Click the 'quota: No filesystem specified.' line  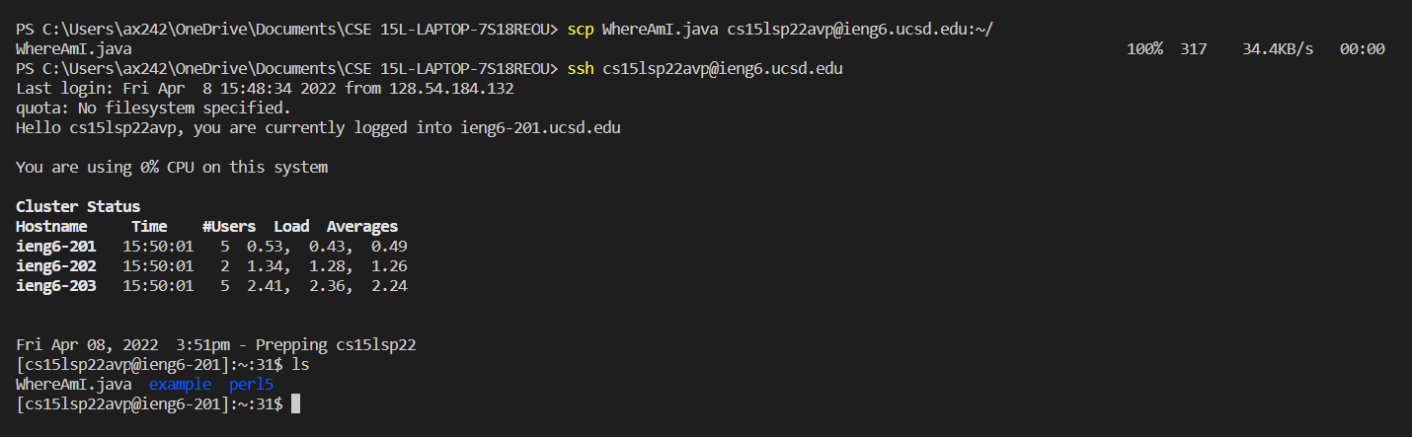click(x=153, y=109)
